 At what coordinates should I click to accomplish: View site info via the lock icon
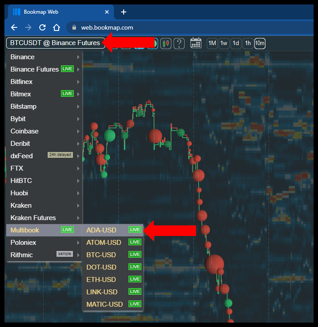74,27
